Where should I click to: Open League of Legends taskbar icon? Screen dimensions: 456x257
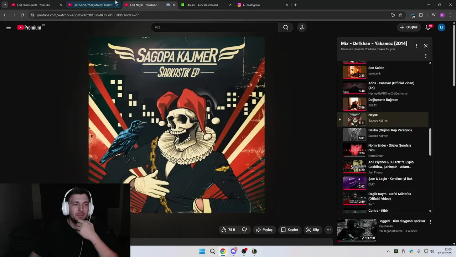click(254, 251)
